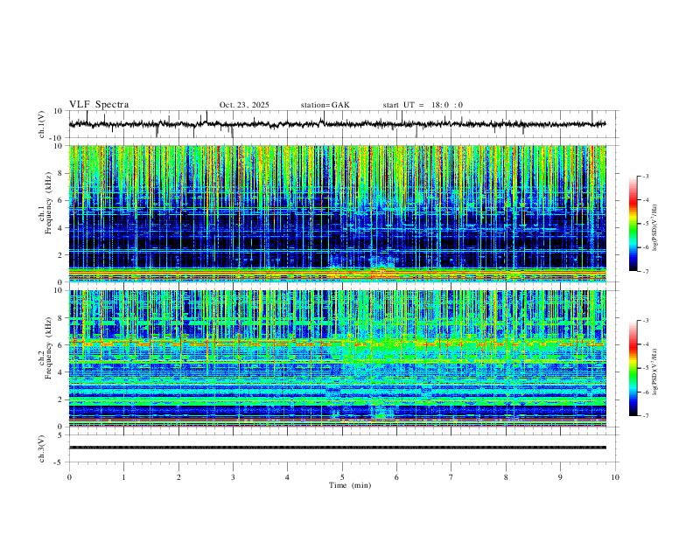Click the ch.1 voltage waveform trace
The width and height of the screenshot is (693, 535).
click(337, 124)
